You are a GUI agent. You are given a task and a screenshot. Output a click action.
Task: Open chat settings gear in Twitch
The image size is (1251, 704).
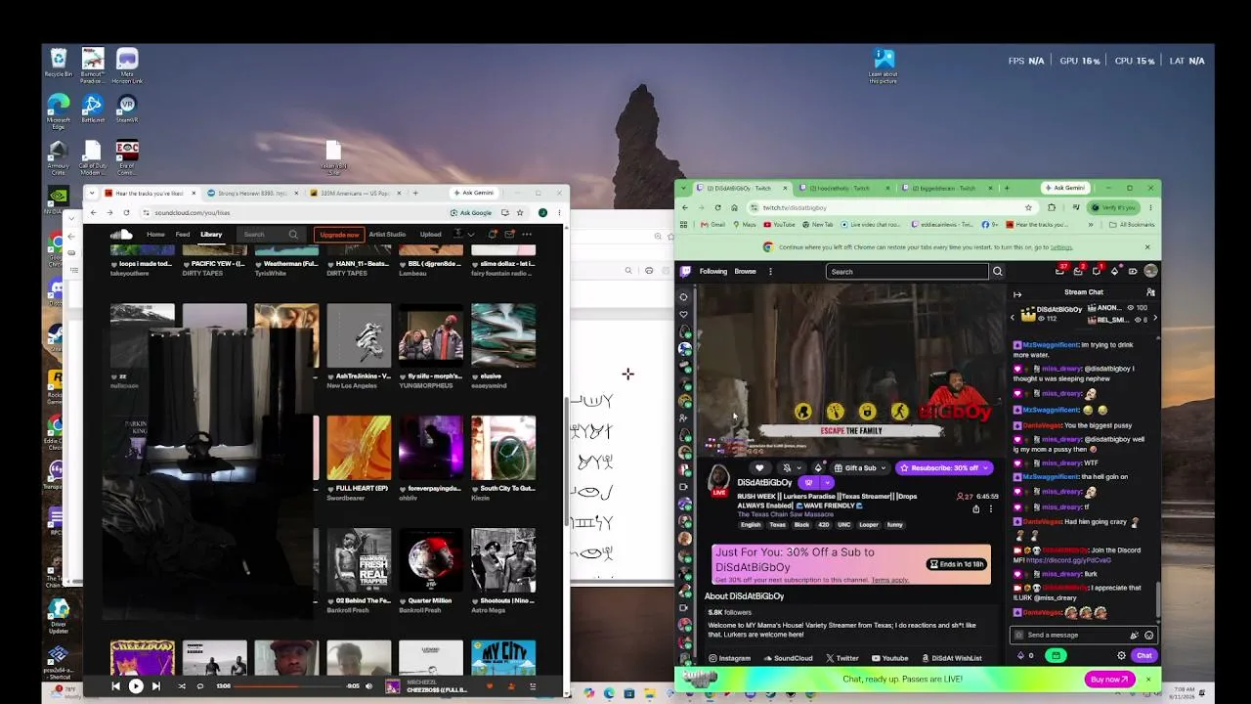pos(1121,656)
